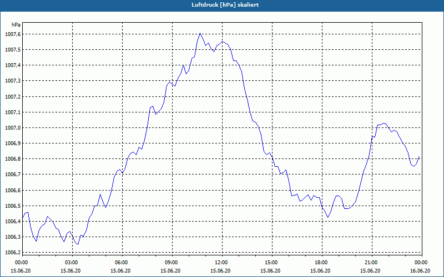Click the 09:00 time label
The image size is (444, 277).
tap(172, 263)
